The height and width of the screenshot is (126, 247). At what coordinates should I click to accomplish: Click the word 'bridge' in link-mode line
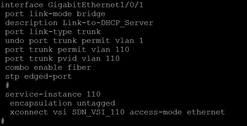coord(91,14)
